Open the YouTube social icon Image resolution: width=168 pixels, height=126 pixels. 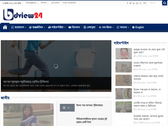pyautogui.click(x=137, y=3)
